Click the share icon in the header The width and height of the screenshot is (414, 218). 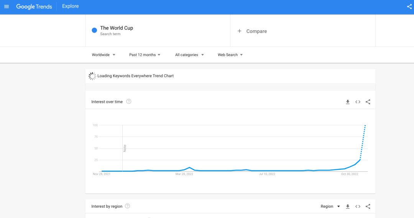(409, 7)
